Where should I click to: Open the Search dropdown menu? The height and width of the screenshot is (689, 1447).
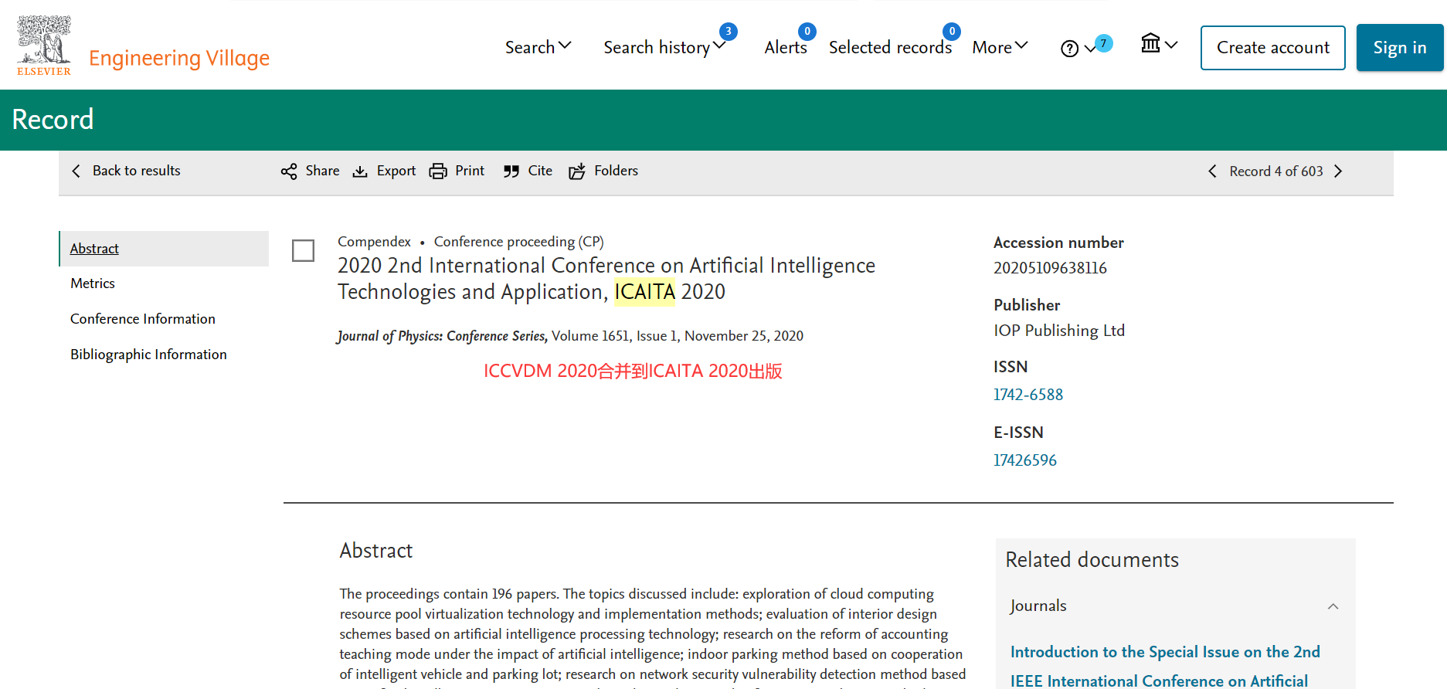[538, 47]
